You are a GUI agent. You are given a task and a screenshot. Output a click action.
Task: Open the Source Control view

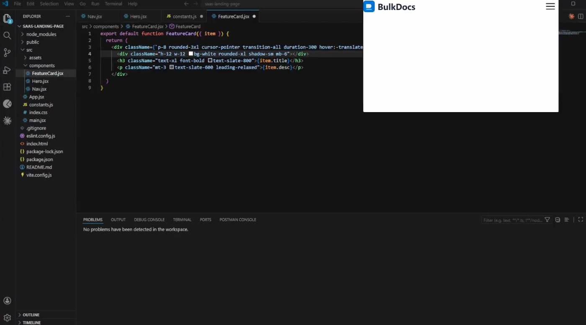[x=7, y=53]
